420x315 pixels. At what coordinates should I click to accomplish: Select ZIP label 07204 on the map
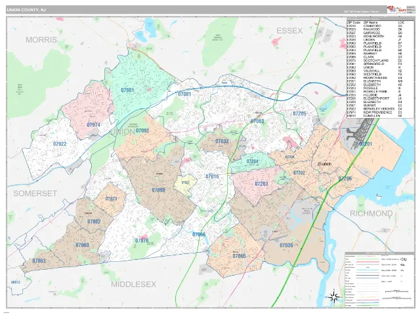(252, 161)
